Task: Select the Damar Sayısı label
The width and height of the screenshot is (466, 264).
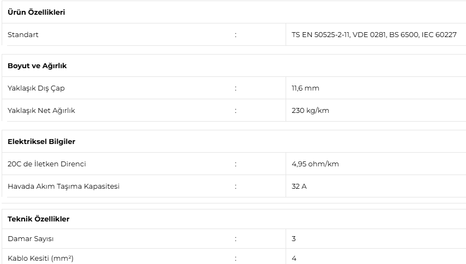Action: click(31, 239)
